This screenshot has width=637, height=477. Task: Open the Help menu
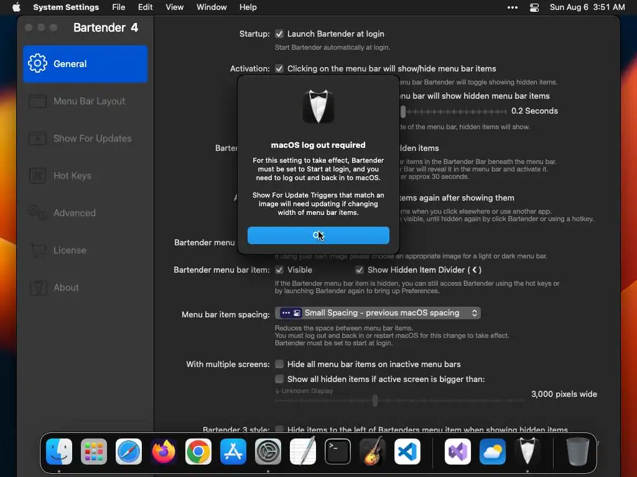[x=248, y=7]
